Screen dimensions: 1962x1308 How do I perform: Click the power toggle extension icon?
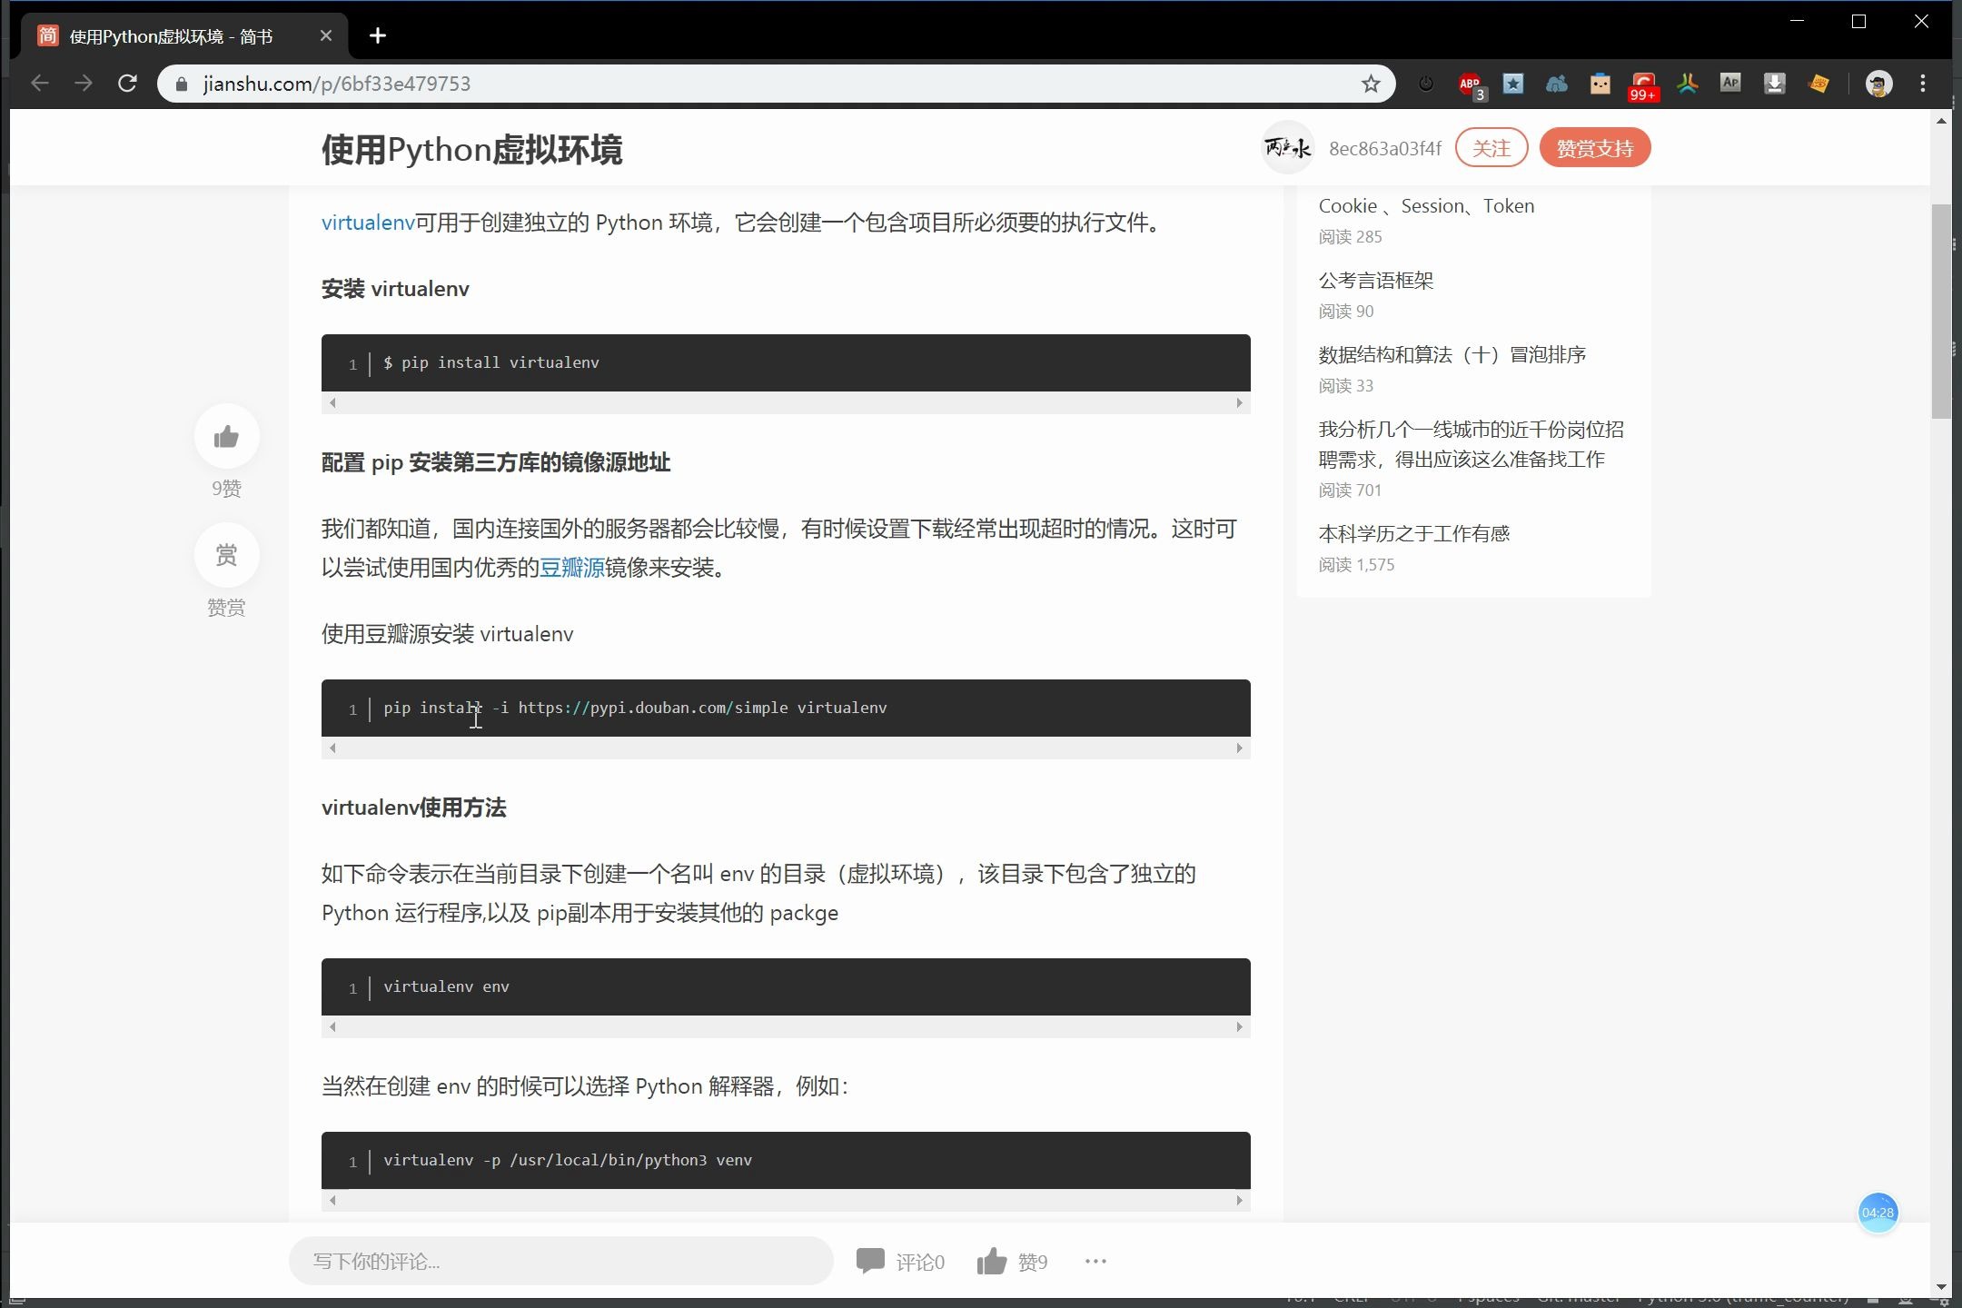(1424, 84)
